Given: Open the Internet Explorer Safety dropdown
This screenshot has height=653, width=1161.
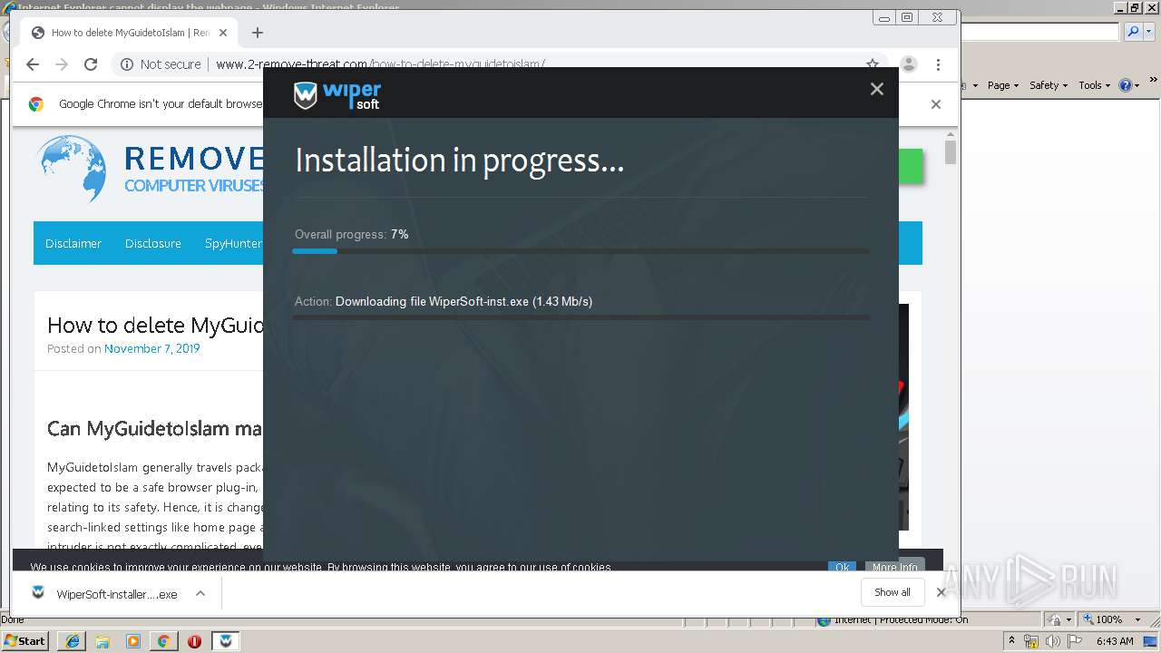Looking at the screenshot, I should [x=1049, y=85].
